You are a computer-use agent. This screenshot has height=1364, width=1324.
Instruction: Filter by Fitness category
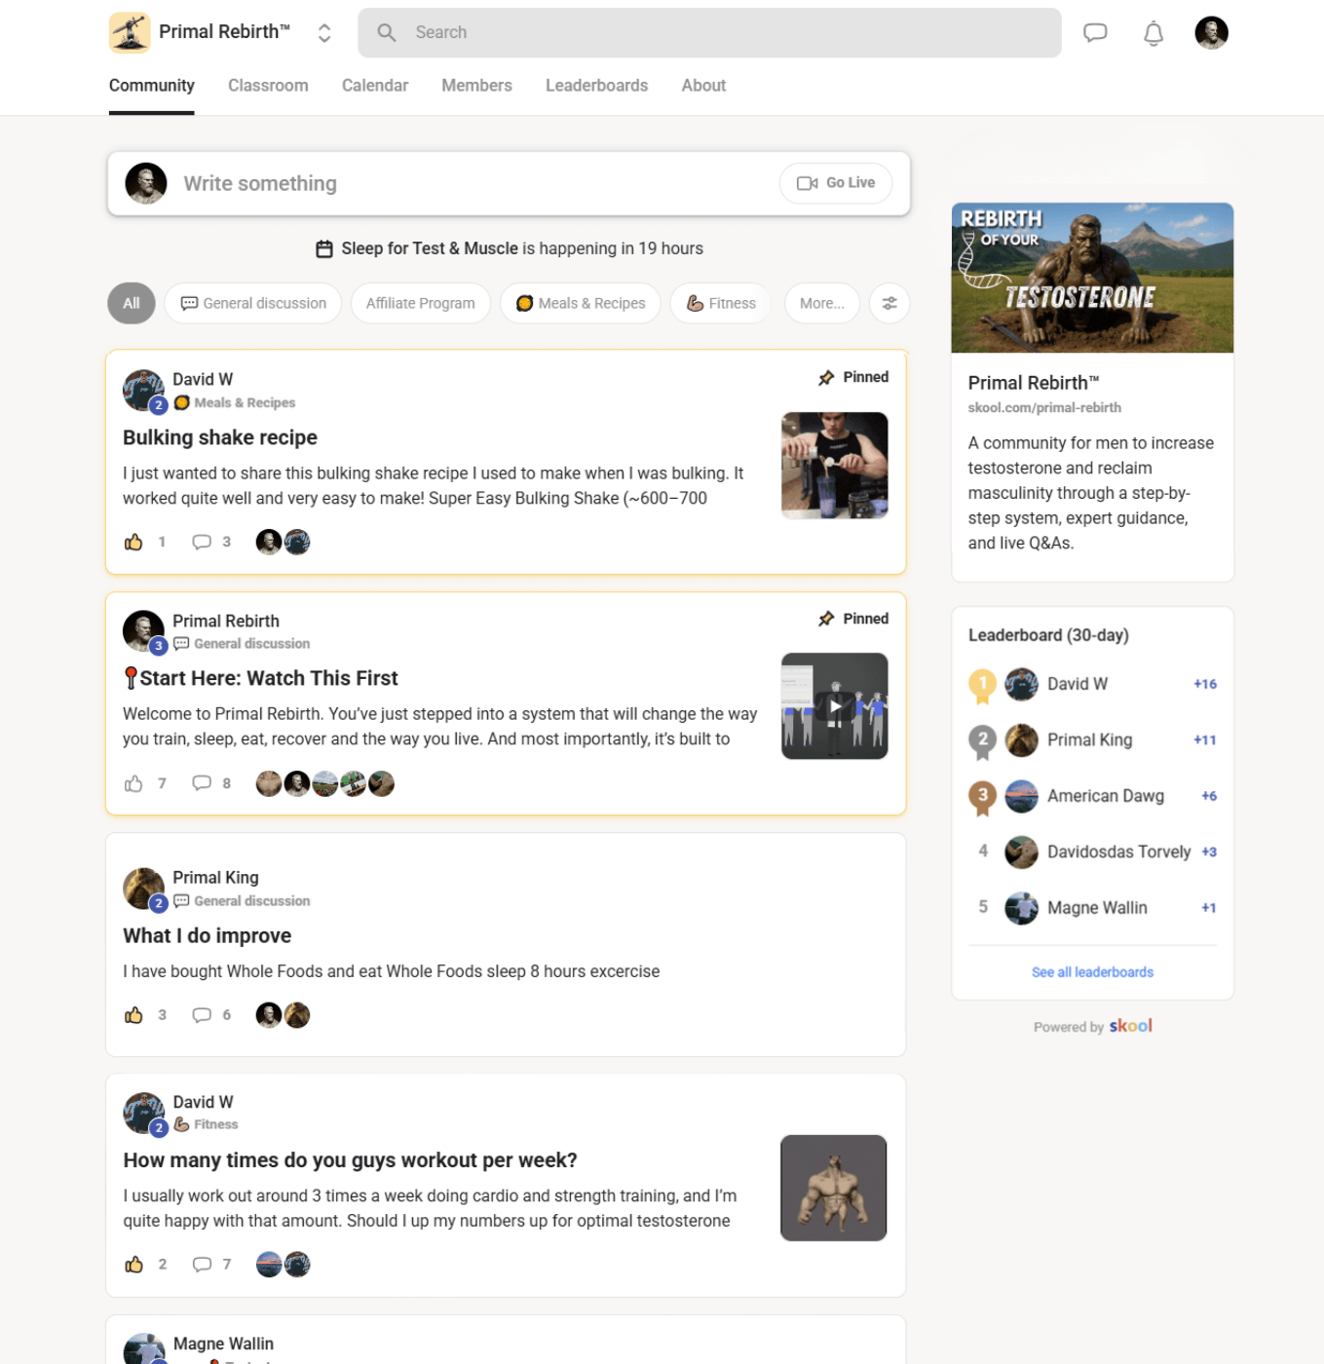point(721,303)
